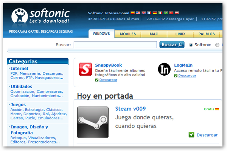
Task: Click Descargar link under LogMeIn
Action: click(187, 76)
